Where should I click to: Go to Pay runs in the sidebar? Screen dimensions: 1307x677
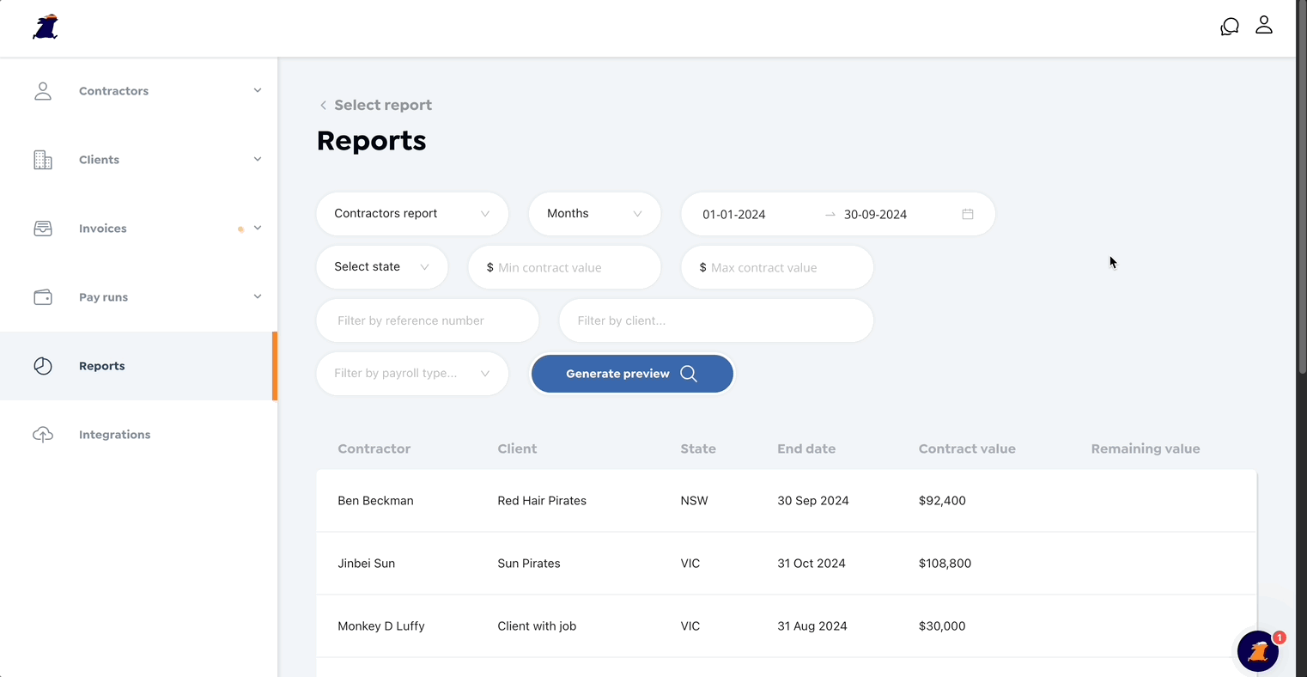point(103,297)
